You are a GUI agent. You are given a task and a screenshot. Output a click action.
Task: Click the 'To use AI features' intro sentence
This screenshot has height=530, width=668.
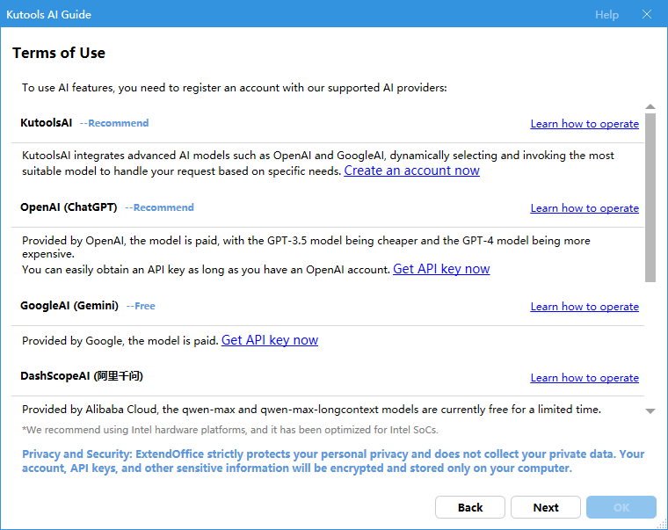coord(235,88)
